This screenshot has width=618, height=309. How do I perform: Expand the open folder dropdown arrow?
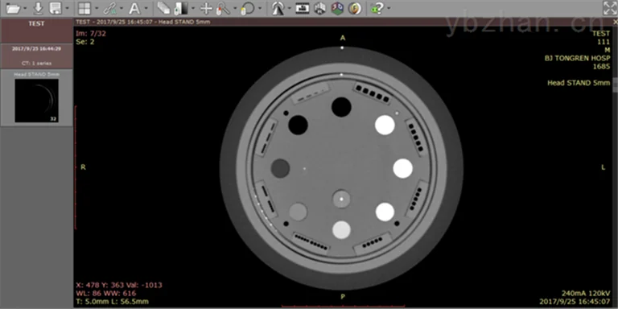click(25, 8)
